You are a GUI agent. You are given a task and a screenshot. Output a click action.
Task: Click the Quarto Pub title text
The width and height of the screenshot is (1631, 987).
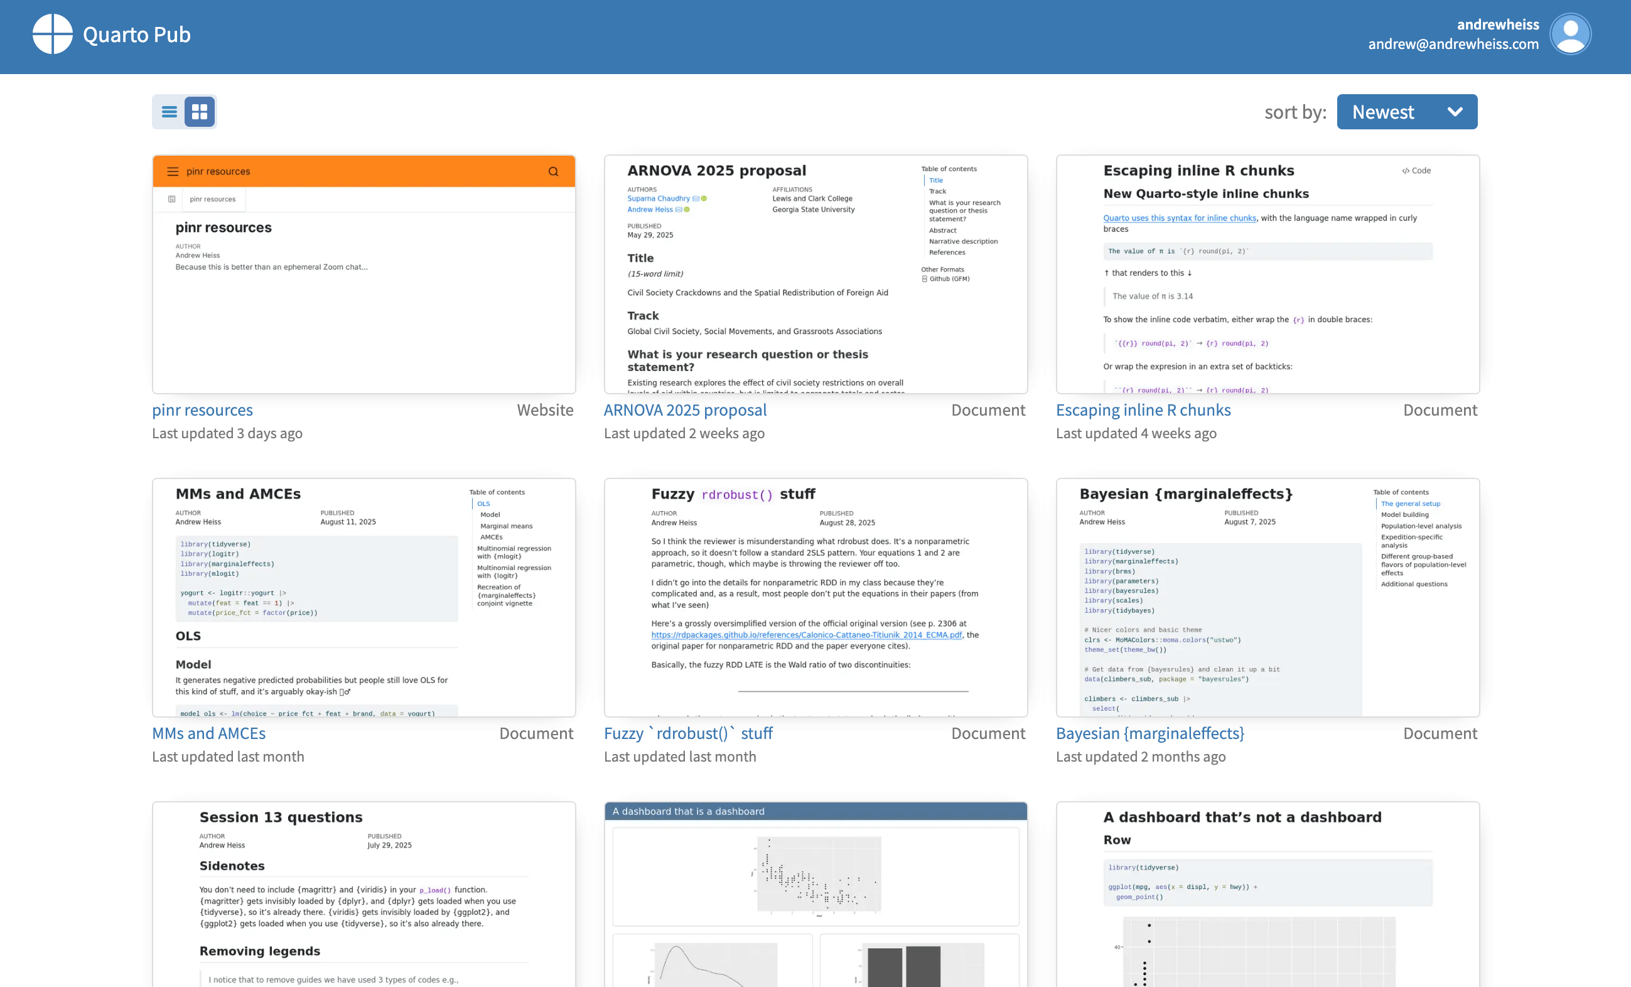[x=136, y=35]
